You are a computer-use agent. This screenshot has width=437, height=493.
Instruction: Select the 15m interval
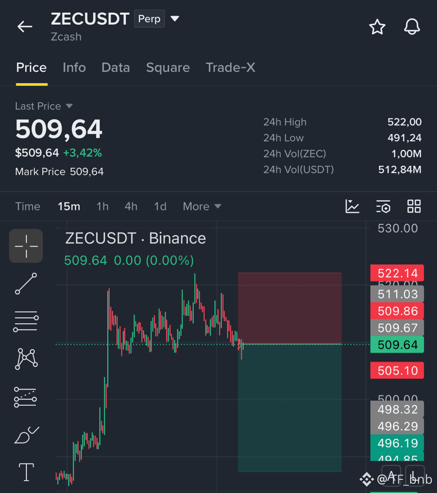(69, 207)
